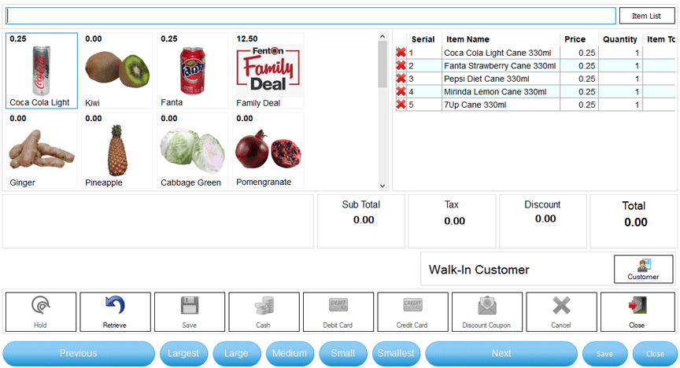The image size is (680, 368).
Task: Click the blue Close button
Action: tap(656, 354)
